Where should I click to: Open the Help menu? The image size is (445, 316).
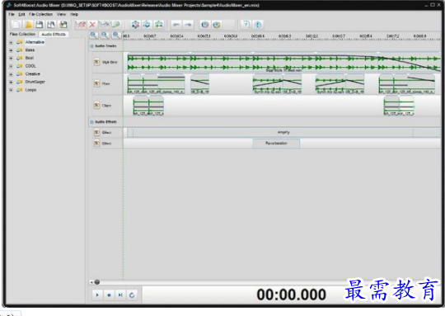(74, 14)
